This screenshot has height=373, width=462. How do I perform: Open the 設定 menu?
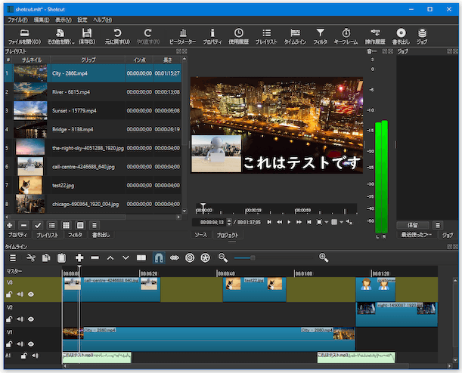82,20
